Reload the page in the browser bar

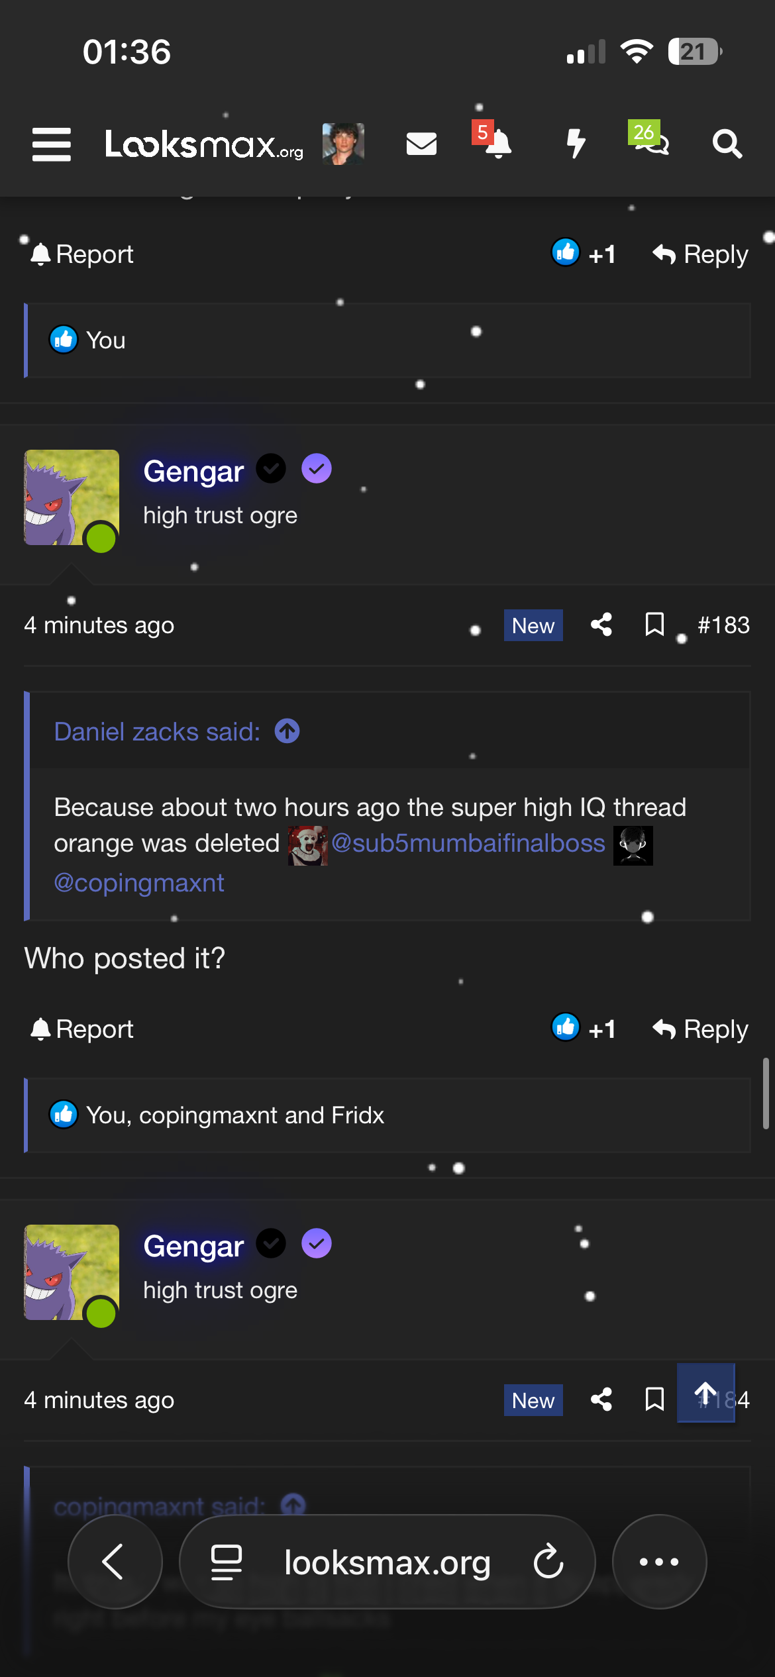click(x=548, y=1562)
